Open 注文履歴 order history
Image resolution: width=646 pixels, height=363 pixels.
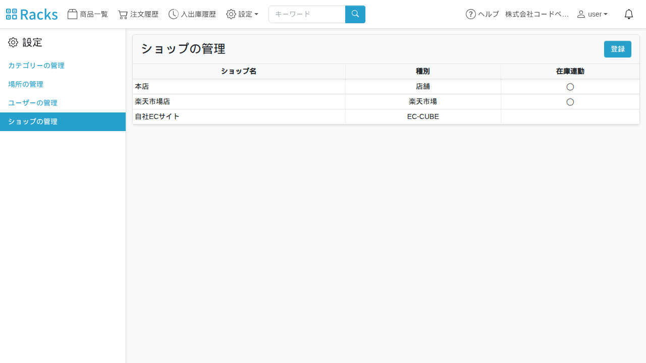click(x=138, y=14)
